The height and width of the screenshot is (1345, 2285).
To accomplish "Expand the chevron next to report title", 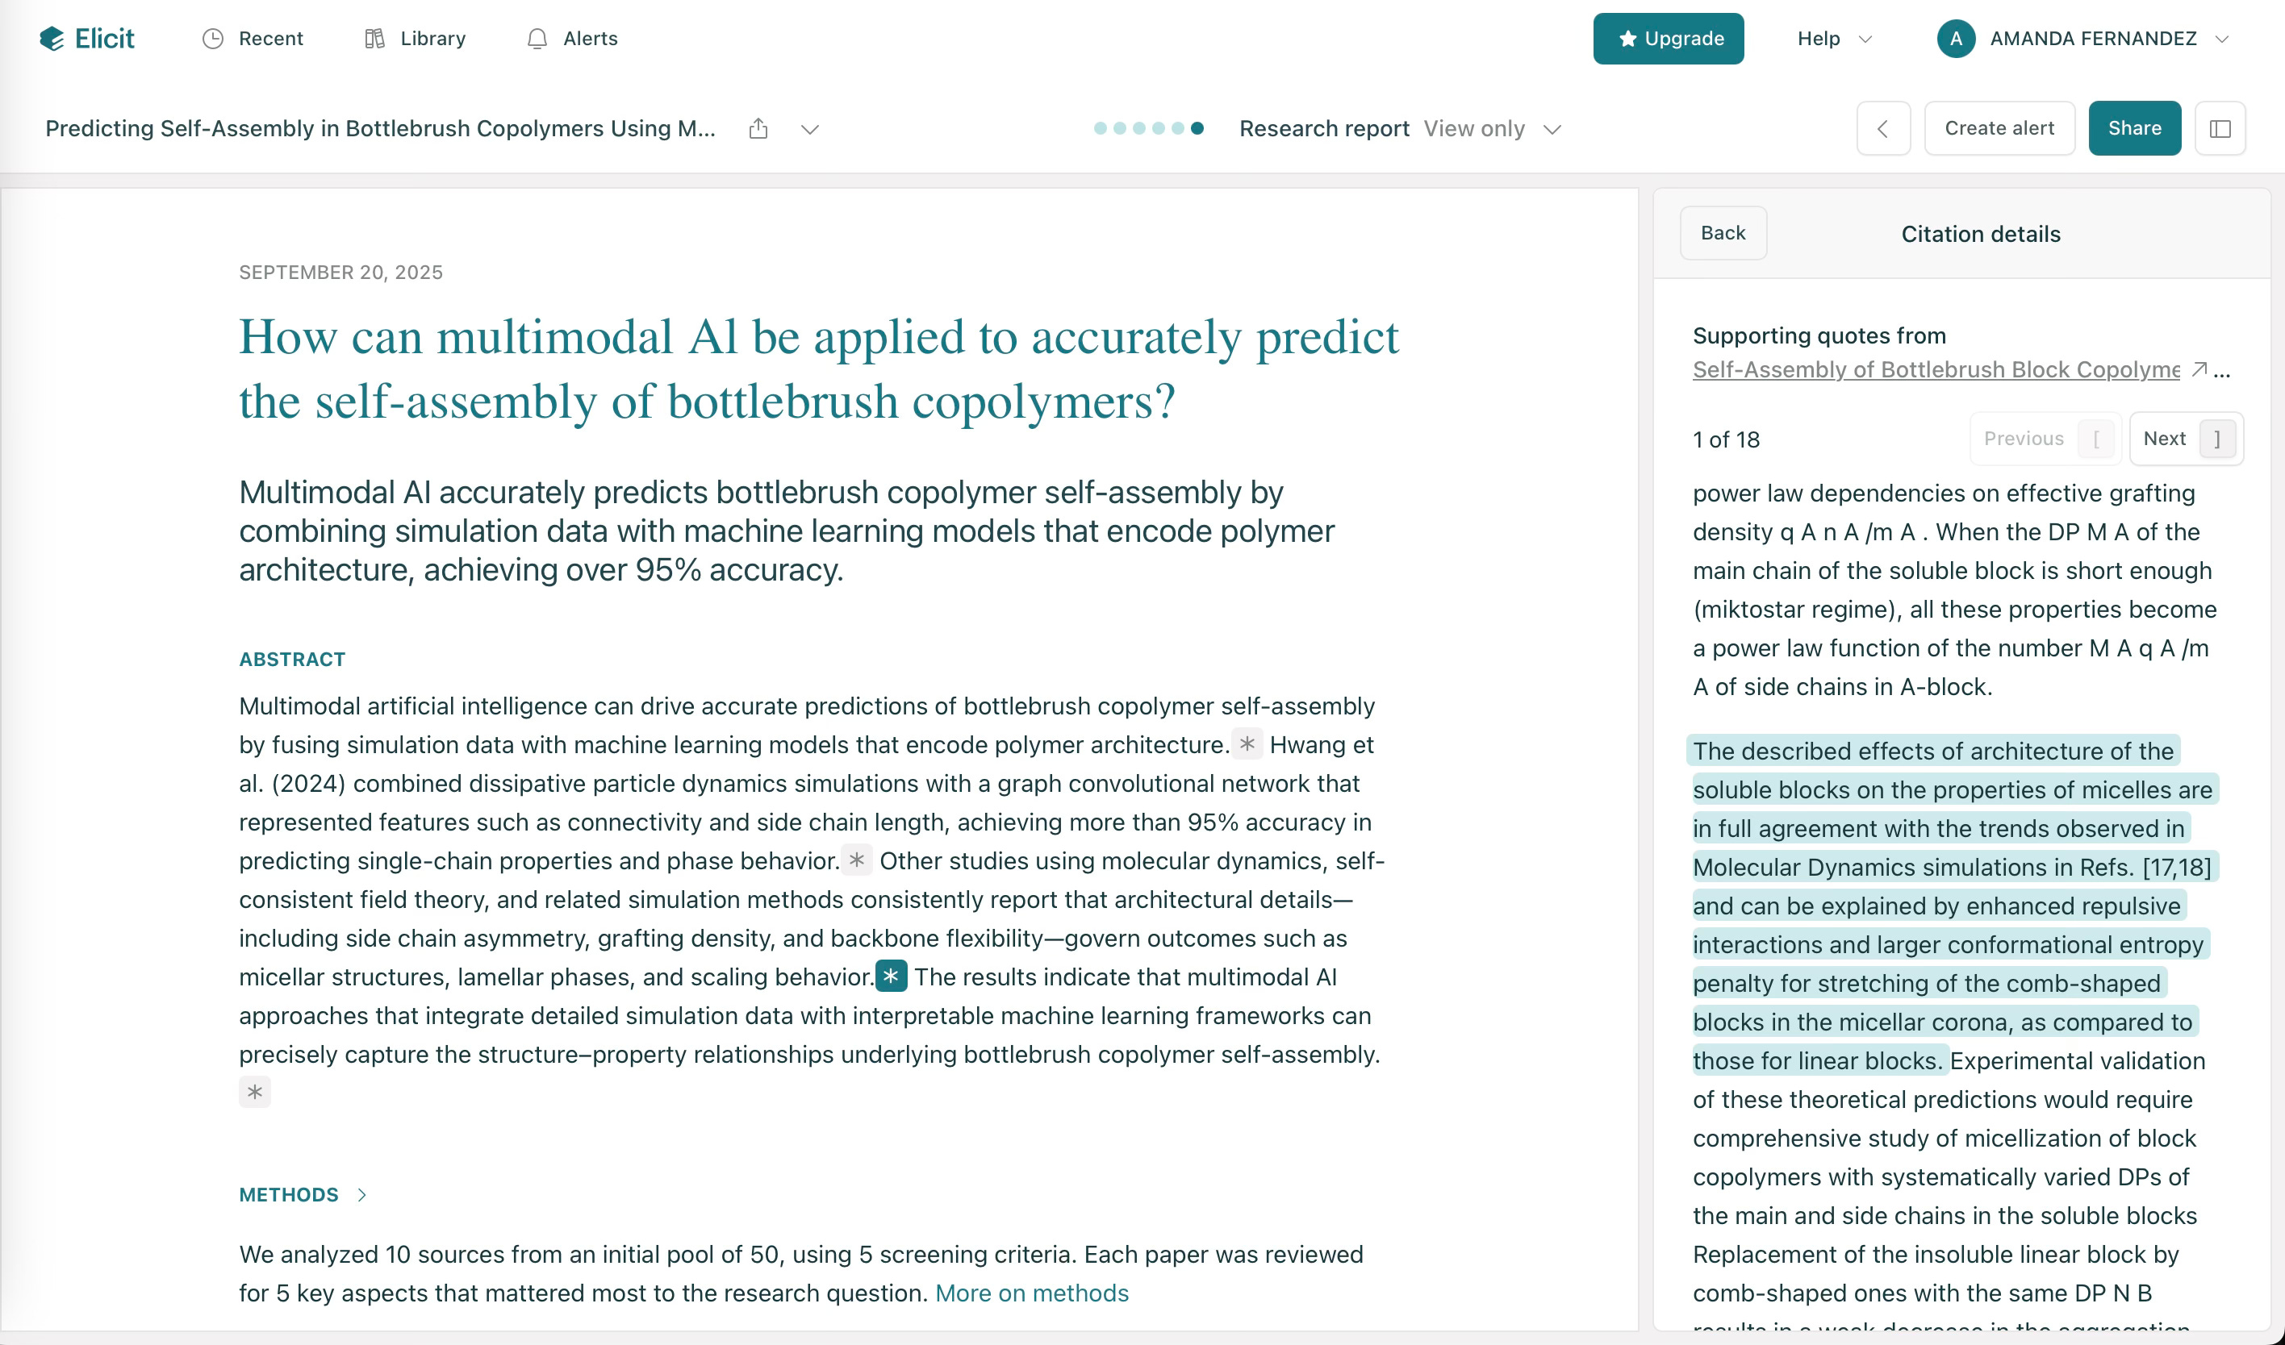I will coord(810,129).
